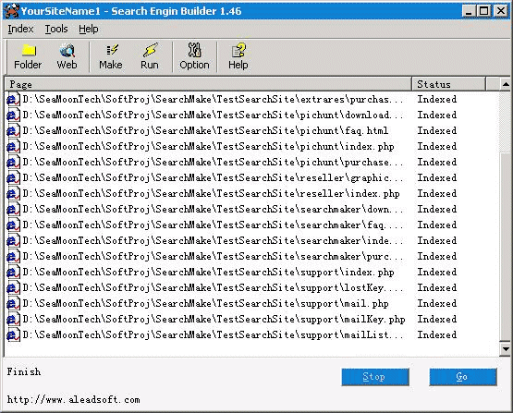Open the Index menu

pos(20,29)
